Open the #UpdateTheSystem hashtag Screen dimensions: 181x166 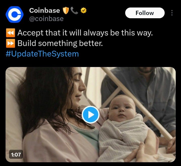tap(42, 54)
